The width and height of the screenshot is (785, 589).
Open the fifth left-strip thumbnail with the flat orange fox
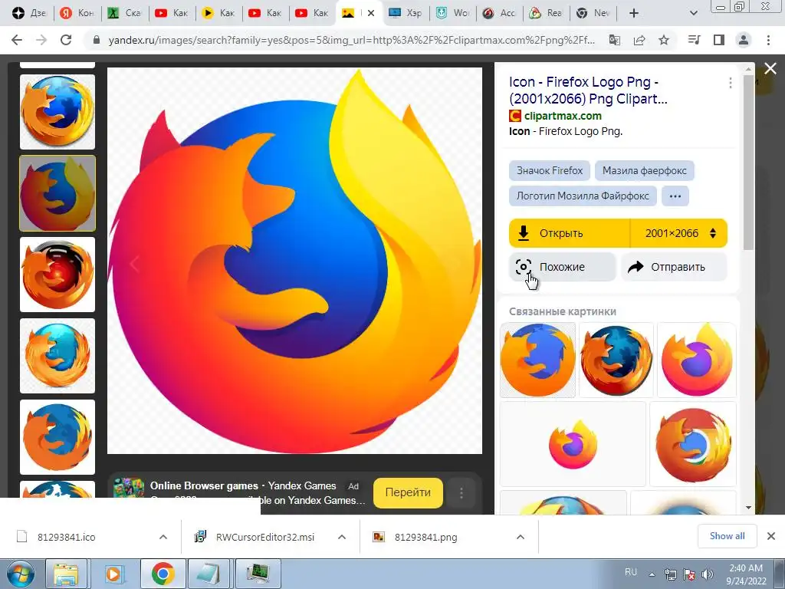pos(57,436)
